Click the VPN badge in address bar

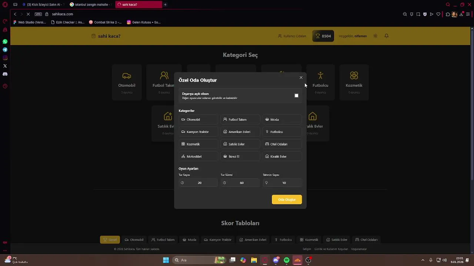[38, 14]
